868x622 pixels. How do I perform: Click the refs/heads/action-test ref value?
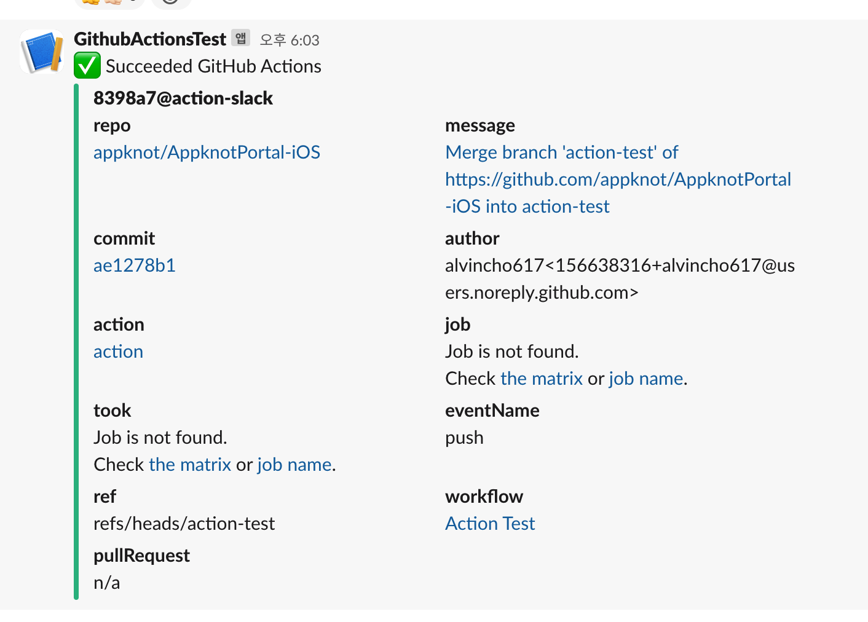pyautogui.click(x=184, y=524)
